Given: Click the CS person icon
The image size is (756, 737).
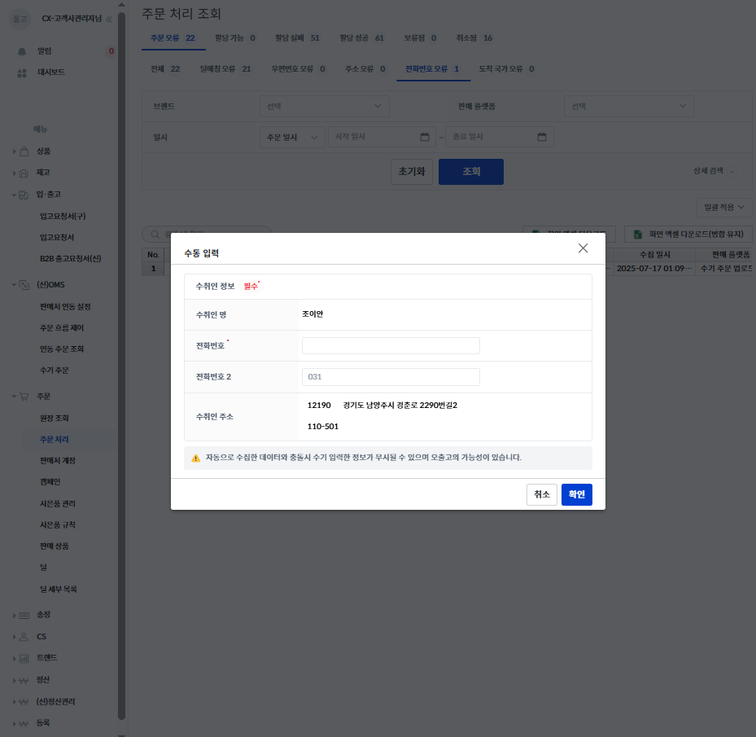Looking at the screenshot, I should pyautogui.click(x=24, y=637).
